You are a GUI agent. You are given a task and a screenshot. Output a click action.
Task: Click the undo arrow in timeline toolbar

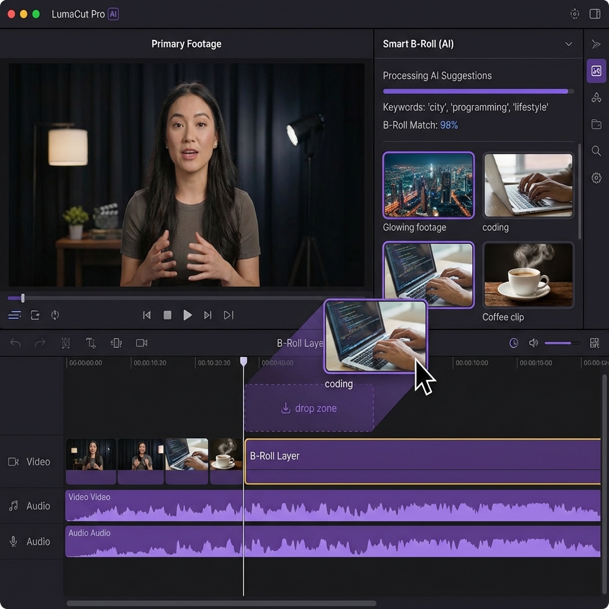pyautogui.click(x=15, y=343)
